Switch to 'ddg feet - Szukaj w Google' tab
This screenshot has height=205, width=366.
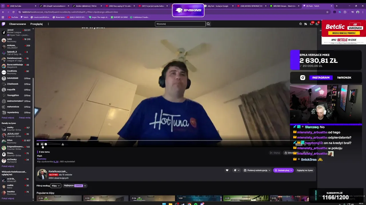tap(219, 6)
